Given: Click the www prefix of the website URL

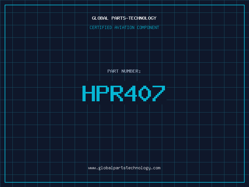Looking at the screenshot, I should (92, 168).
